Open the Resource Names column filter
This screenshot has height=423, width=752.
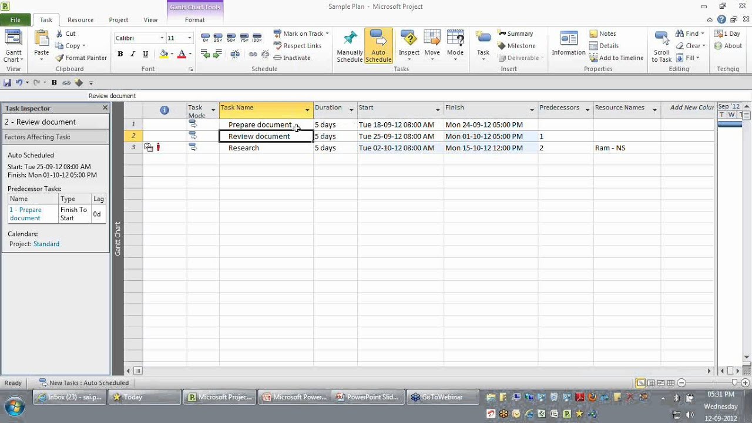coord(654,110)
